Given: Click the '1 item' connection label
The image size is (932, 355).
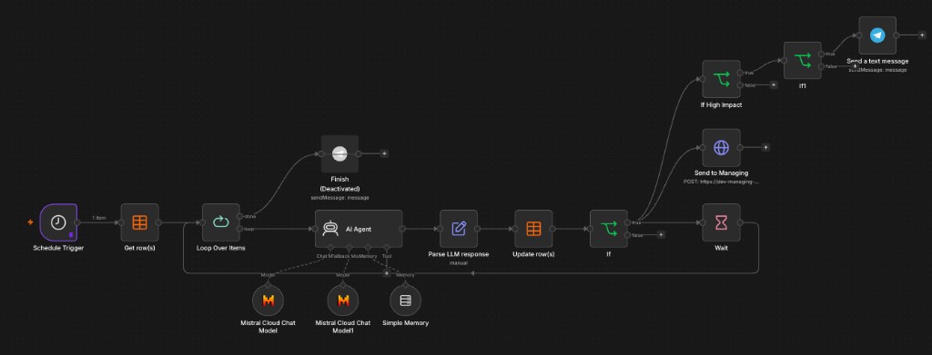Looking at the screenshot, I should 99,218.
